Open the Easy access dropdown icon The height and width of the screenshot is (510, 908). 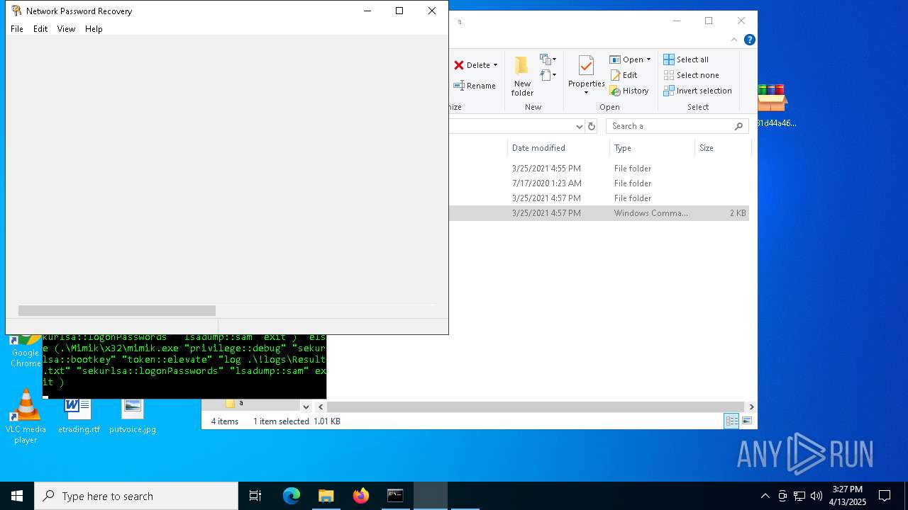coord(548,74)
